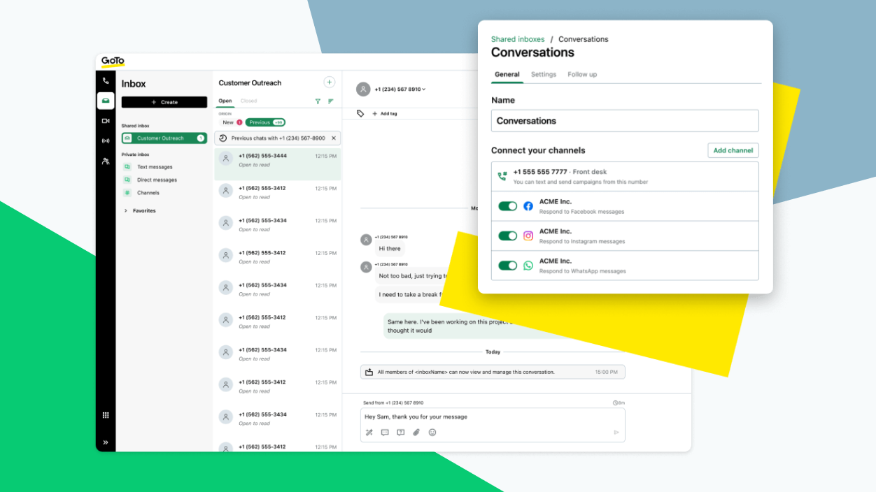Turn off the Instagram messages channel toggle

point(507,236)
